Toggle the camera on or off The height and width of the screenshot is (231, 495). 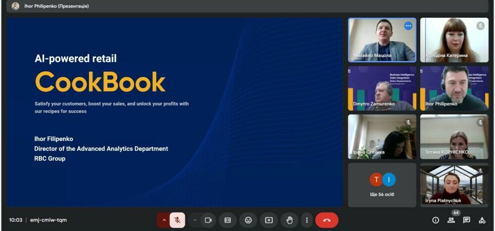click(208, 220)
